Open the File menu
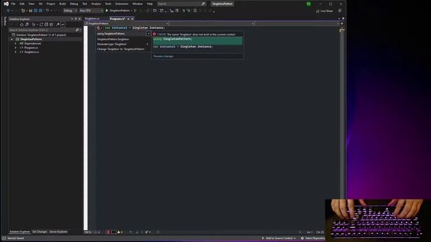This screenshot has width=431, height=242. click(x=13, y=4)
